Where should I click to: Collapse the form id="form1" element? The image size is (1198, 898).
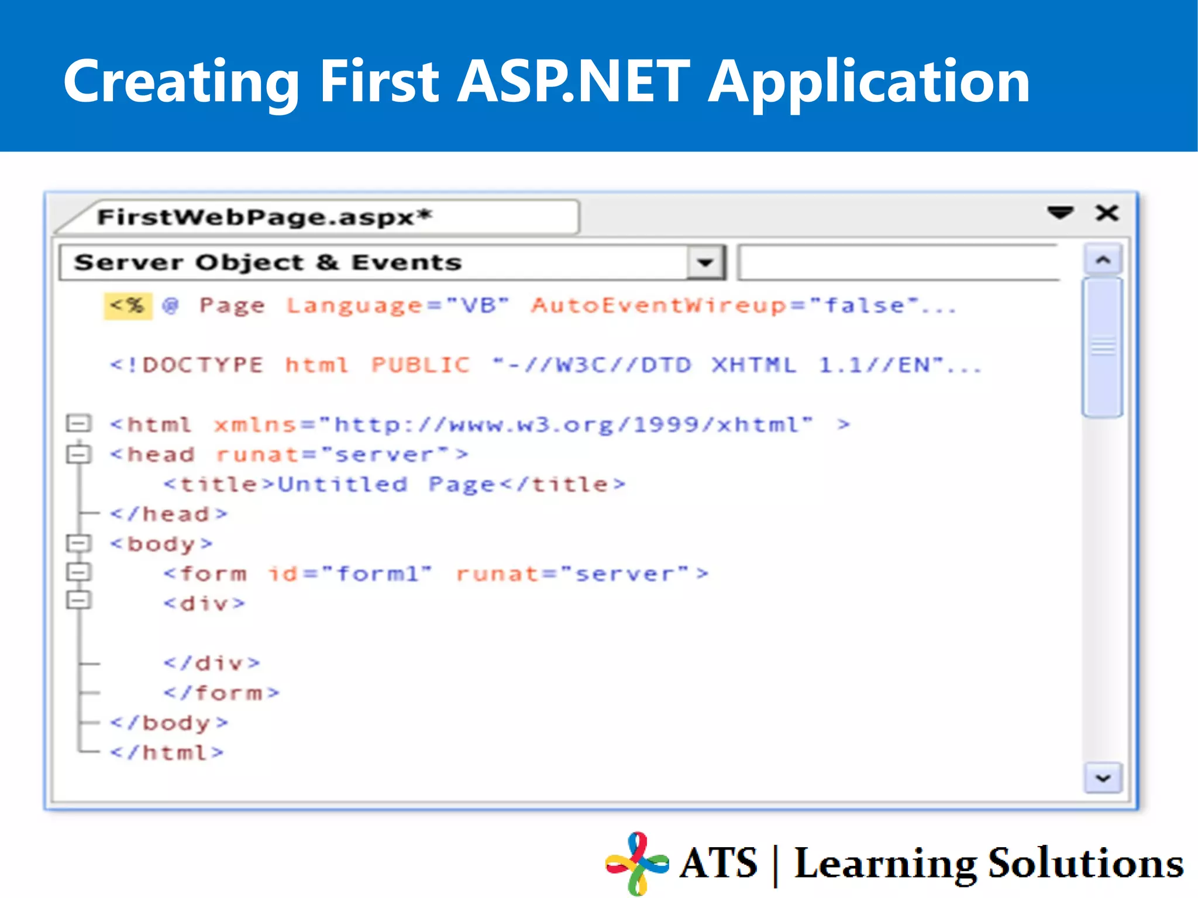coord(78,571)
